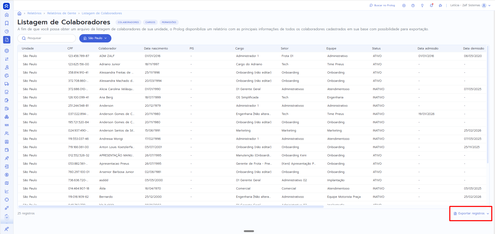Click the Data nascimento column header
The height and width of the screenshot is (234, 495).
(156, 48)
